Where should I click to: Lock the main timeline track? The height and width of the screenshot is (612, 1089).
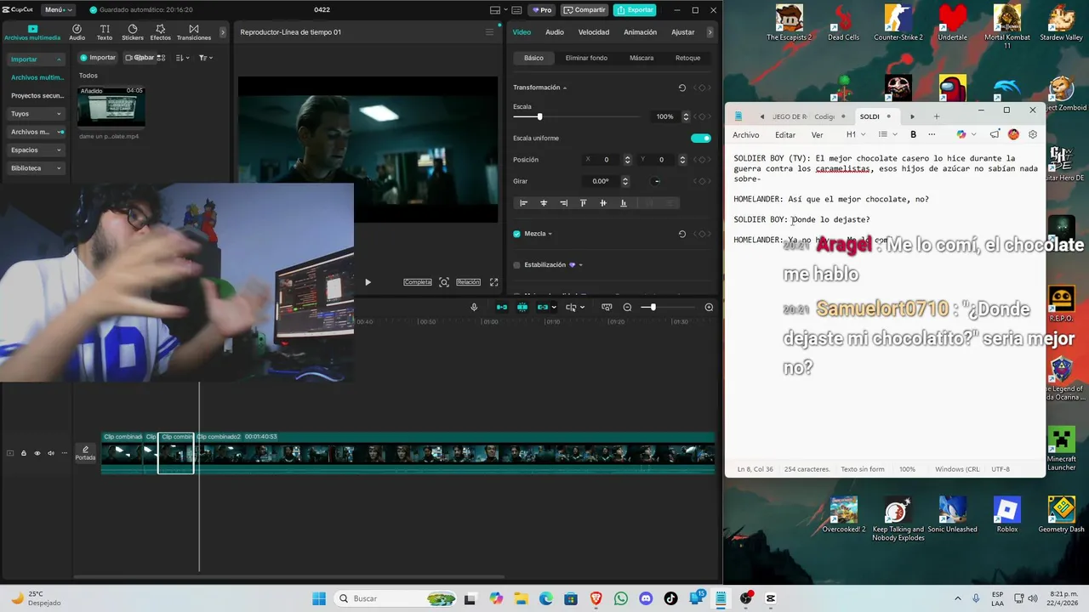[23, 453]
